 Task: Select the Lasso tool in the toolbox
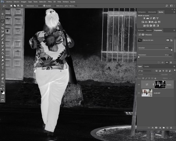[2, 21]
